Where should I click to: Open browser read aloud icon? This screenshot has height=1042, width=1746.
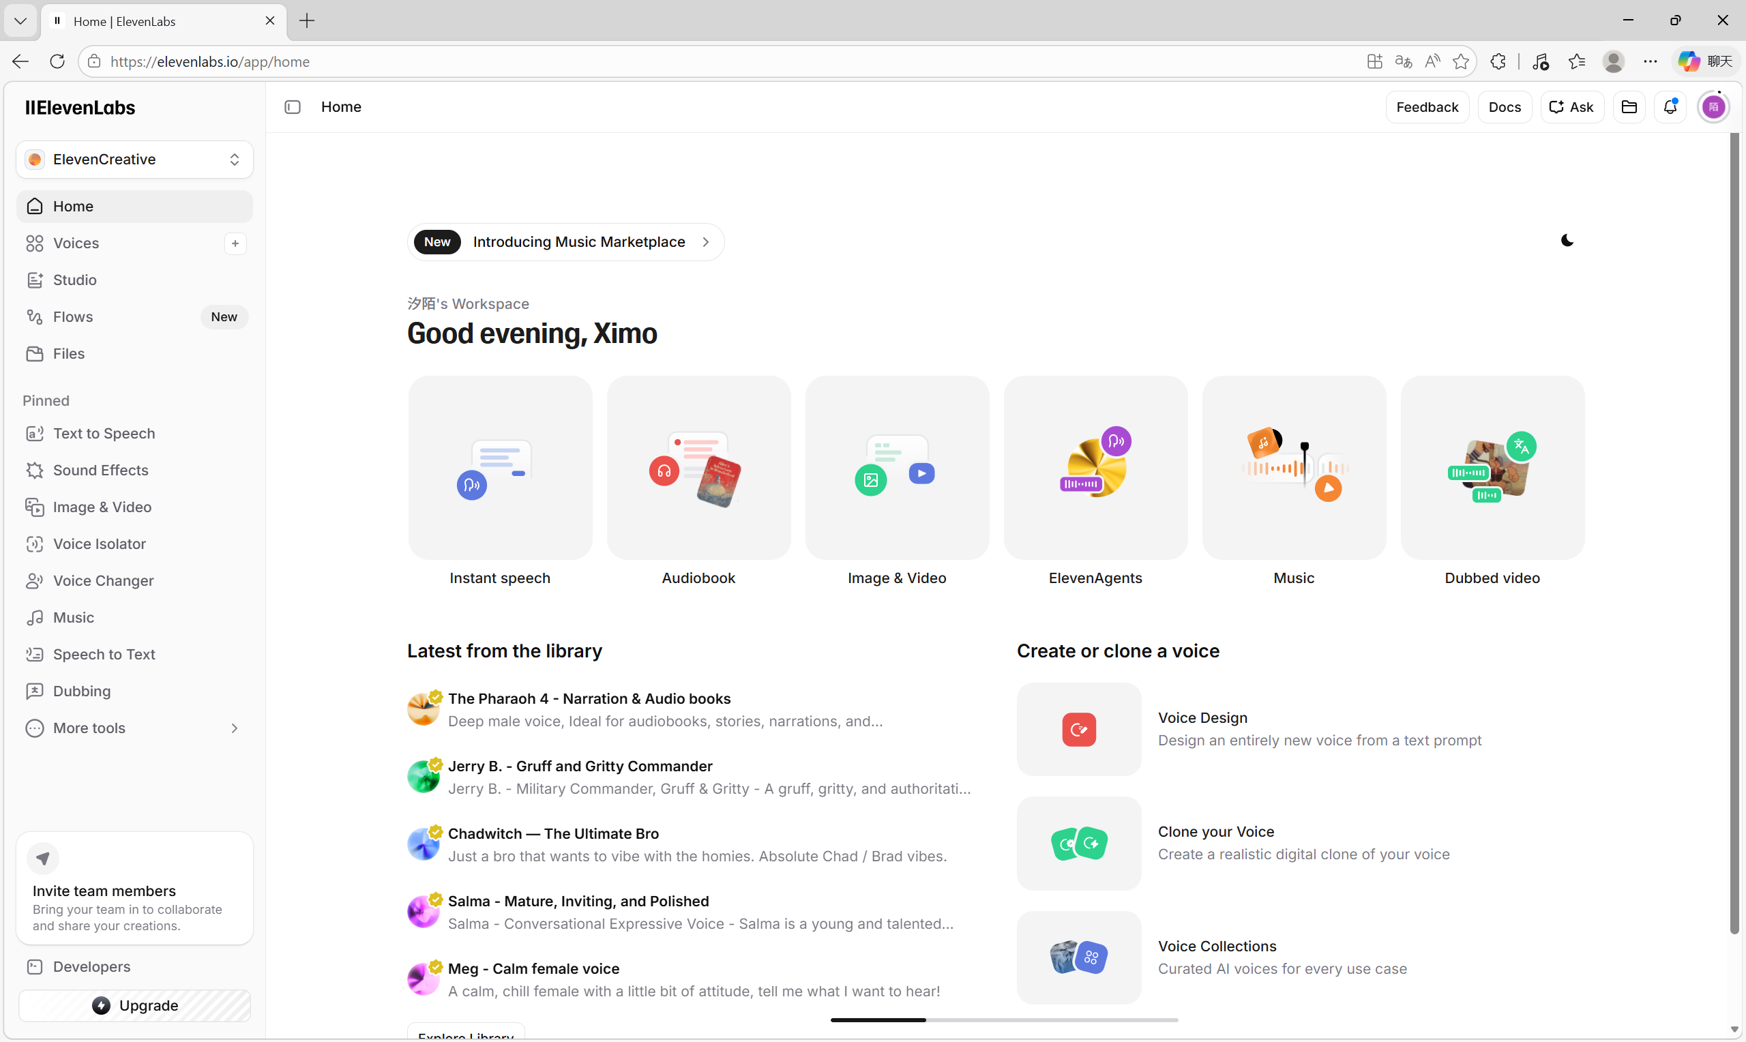(1432, 62)
